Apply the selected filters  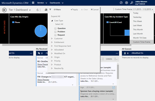74,10
